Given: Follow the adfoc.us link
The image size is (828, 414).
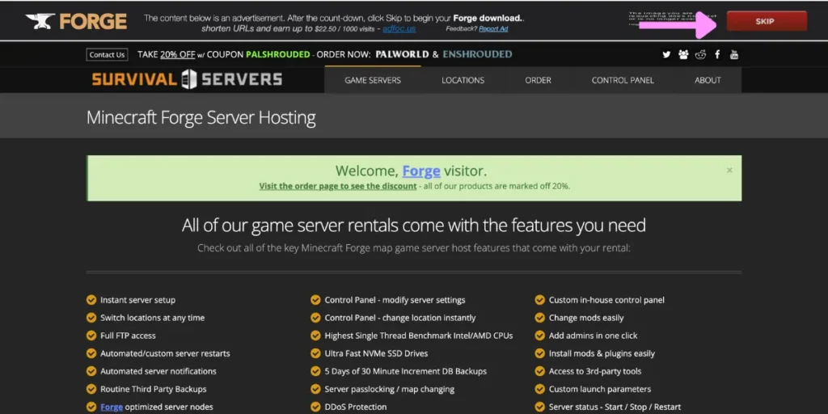Looking at the screenshot, I should pyautogui.click(x=399, y=28).
